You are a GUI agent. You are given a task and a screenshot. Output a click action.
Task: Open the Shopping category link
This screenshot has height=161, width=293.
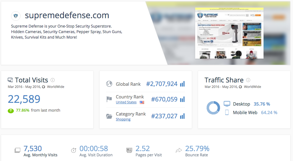click(x=123, y=119)
